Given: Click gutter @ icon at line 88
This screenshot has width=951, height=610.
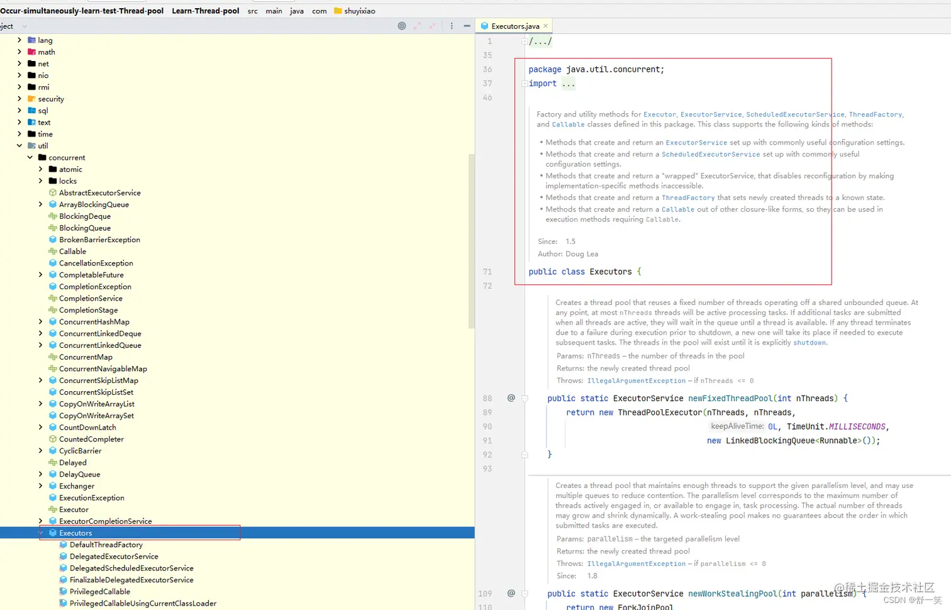Looking at the screenshot, I should click(x=511, y=397).
